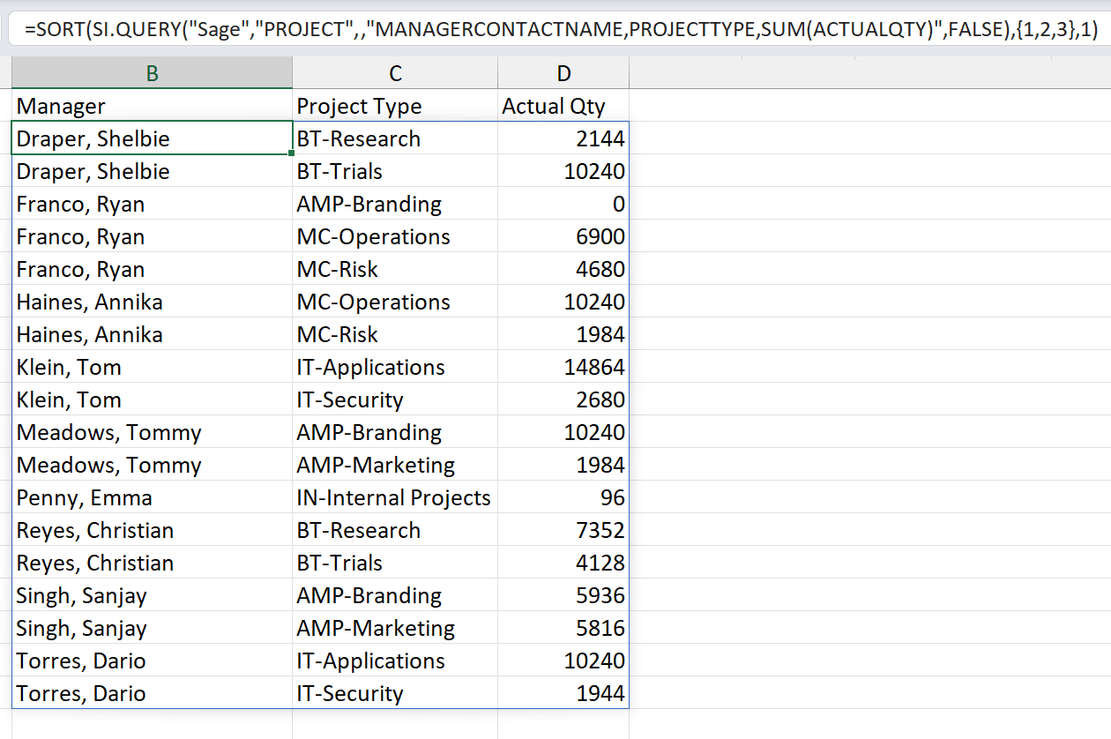The image size is (1111, 739).
Task: Click BT-Research cell in Draper, Shelbie row
Action: point(395,138)
